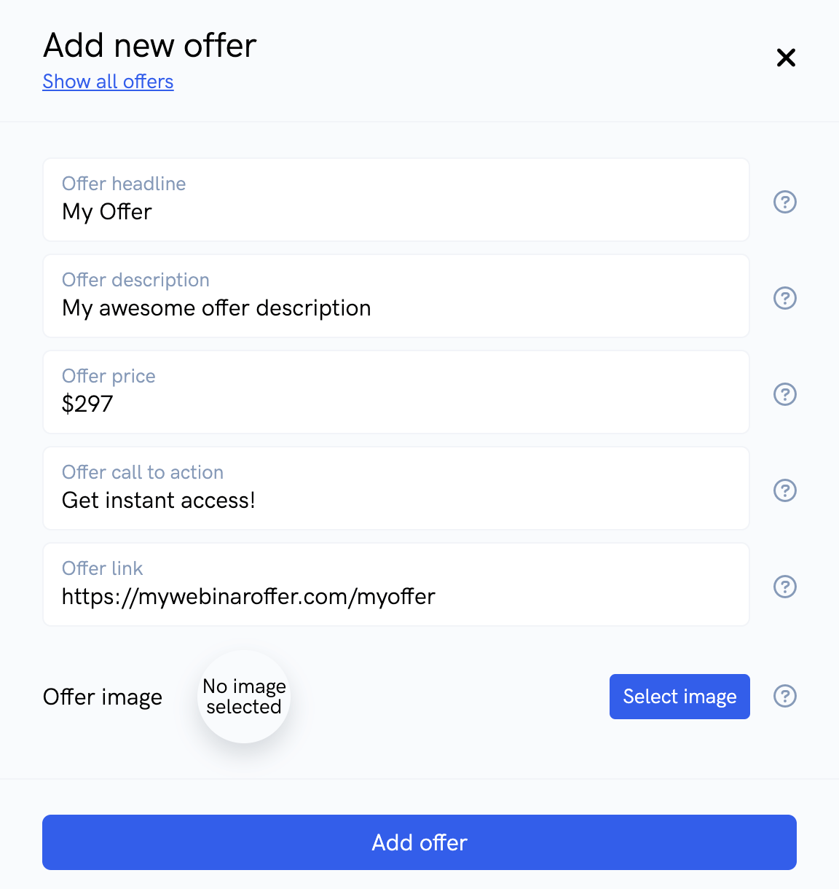Click the Offer call to action floating label
The height and width of the screenshot is (889, 839).
click(x=143, y=472)
